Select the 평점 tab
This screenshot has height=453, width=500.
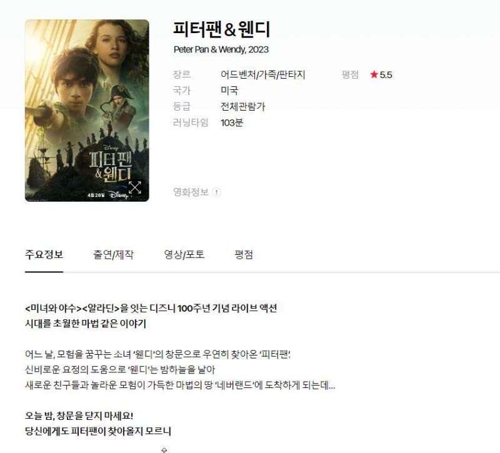point(244,255)
